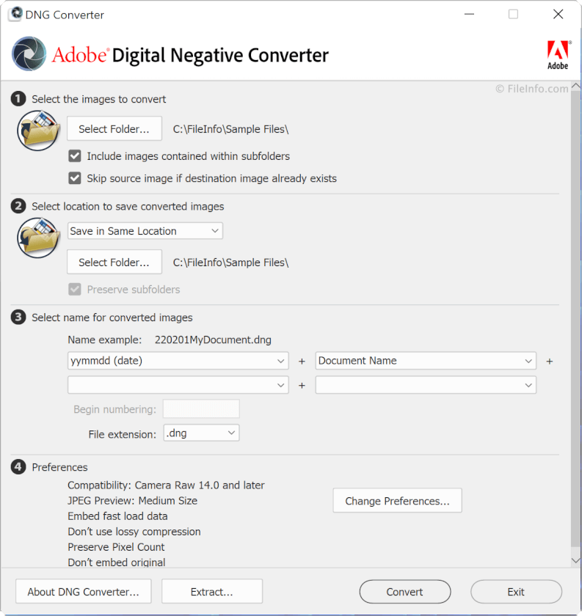The height and width of the screenshot is (616, 582).
Task: Click the destination folder icon in step 2
Action: 37,238
